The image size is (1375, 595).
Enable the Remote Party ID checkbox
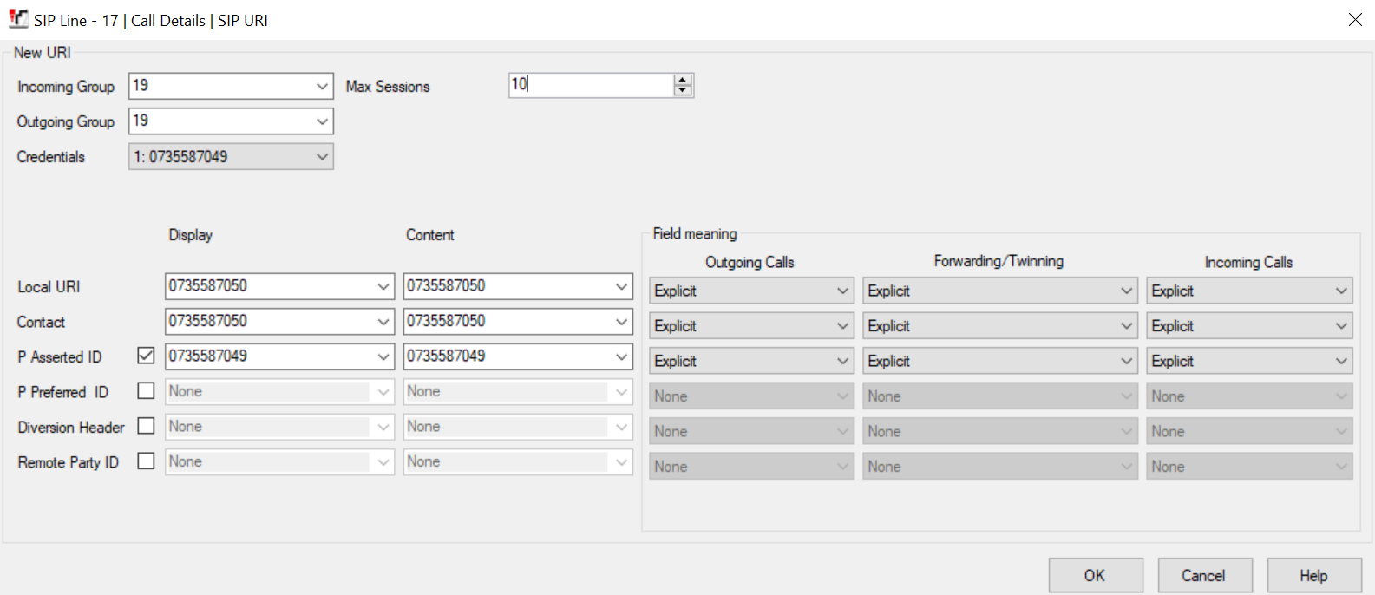tap(146, 461)
